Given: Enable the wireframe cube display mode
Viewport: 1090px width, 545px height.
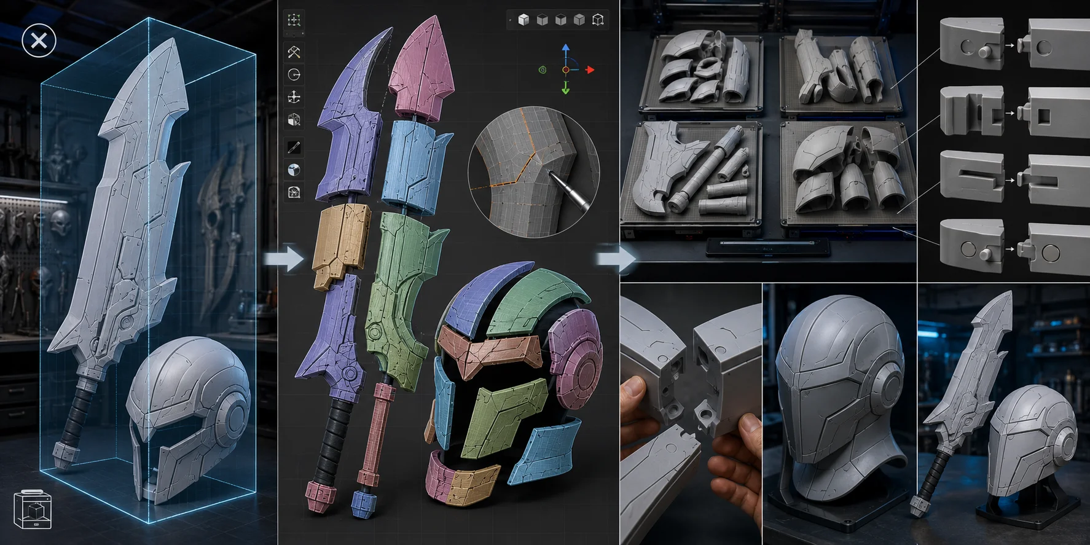Looking at the screenshot, I should (x=598, y=20).
